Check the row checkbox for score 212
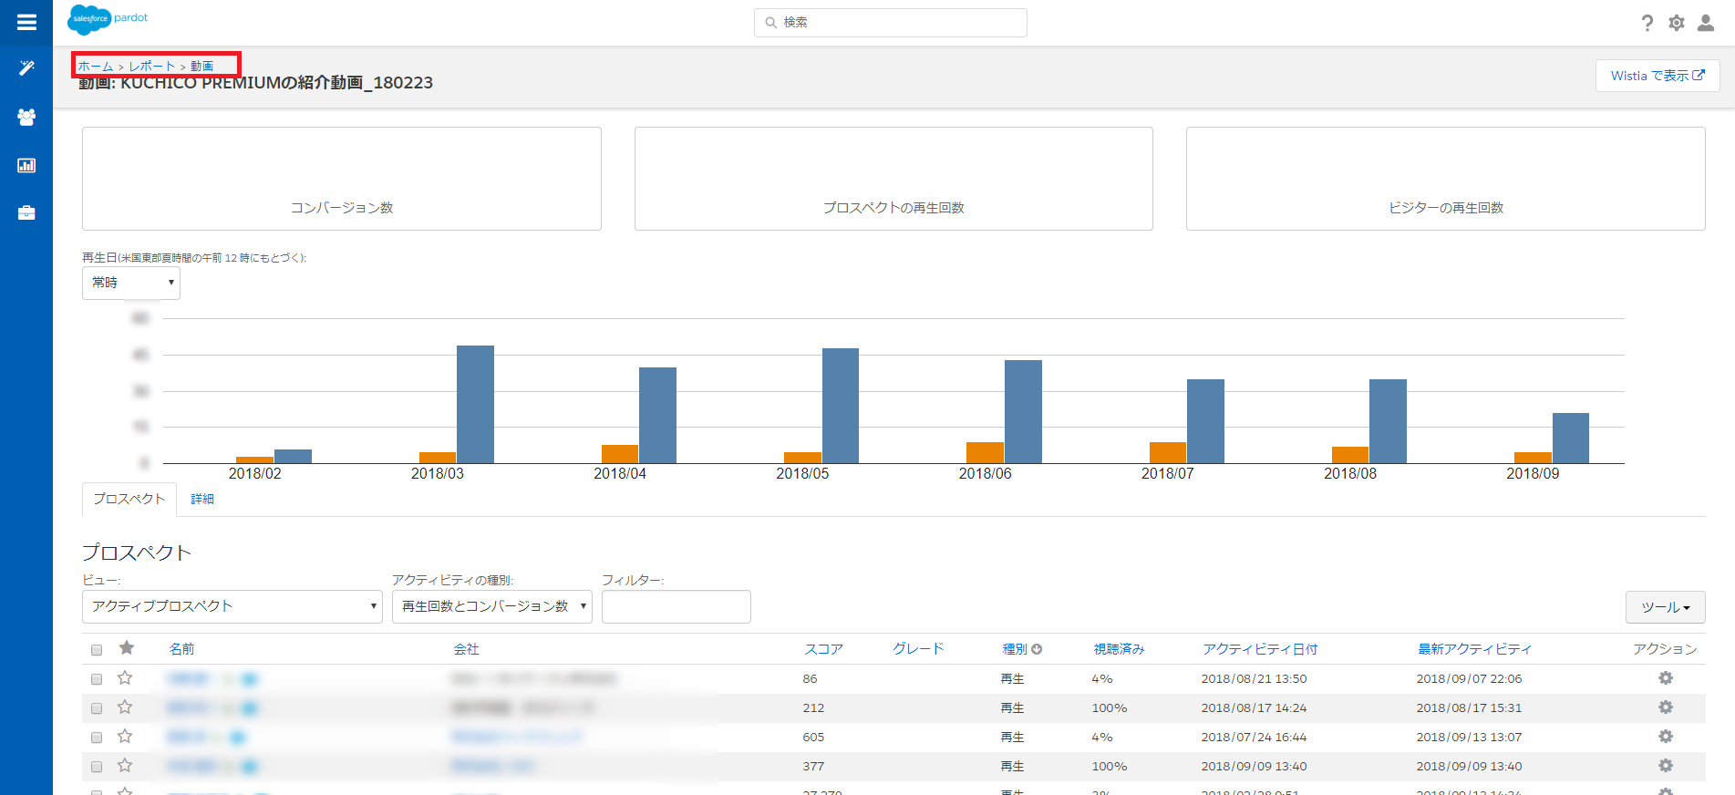Image resolution: width=1735 pixels, height=795 pixels. pyautogui.click(x=97, y=708)
